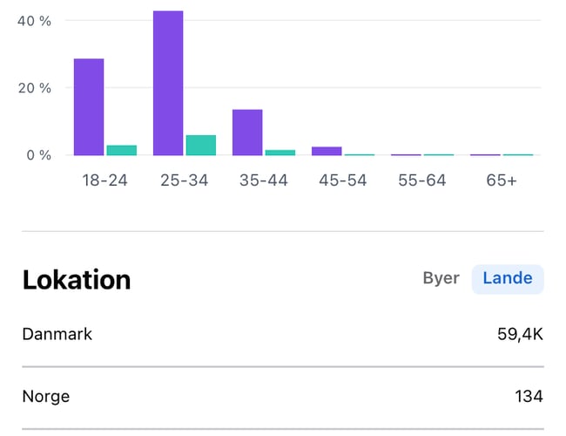566x436 pixels.
Task: Click the 55-64 age group label
Action: [422, 181]
